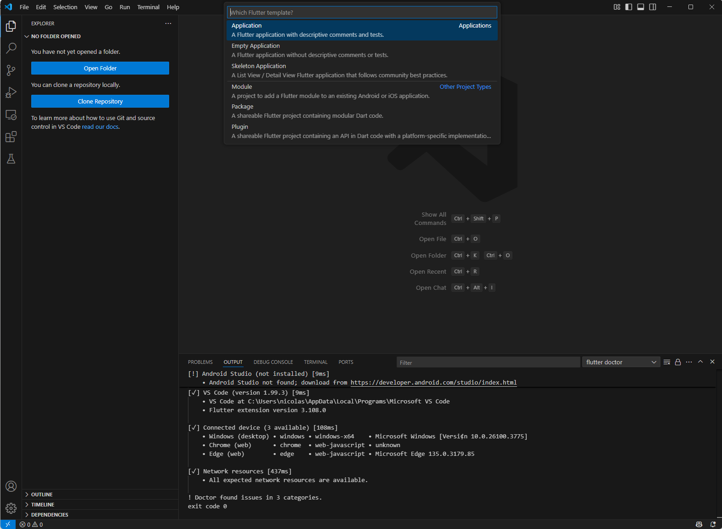Image resolution: width=722 pixels, height=529 pixels.
Task: Switch to the Ports tab
Action: tap(346, 362)
